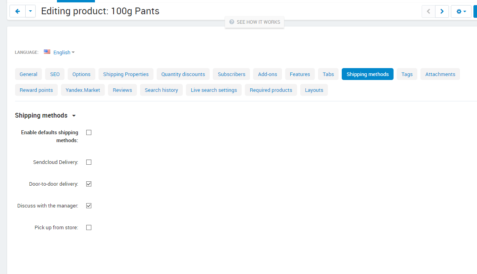Image resolution: width=477 pixels, height=274 pixels.
Task: Click the See How It Works help button
Action: (x=255, y=22)
